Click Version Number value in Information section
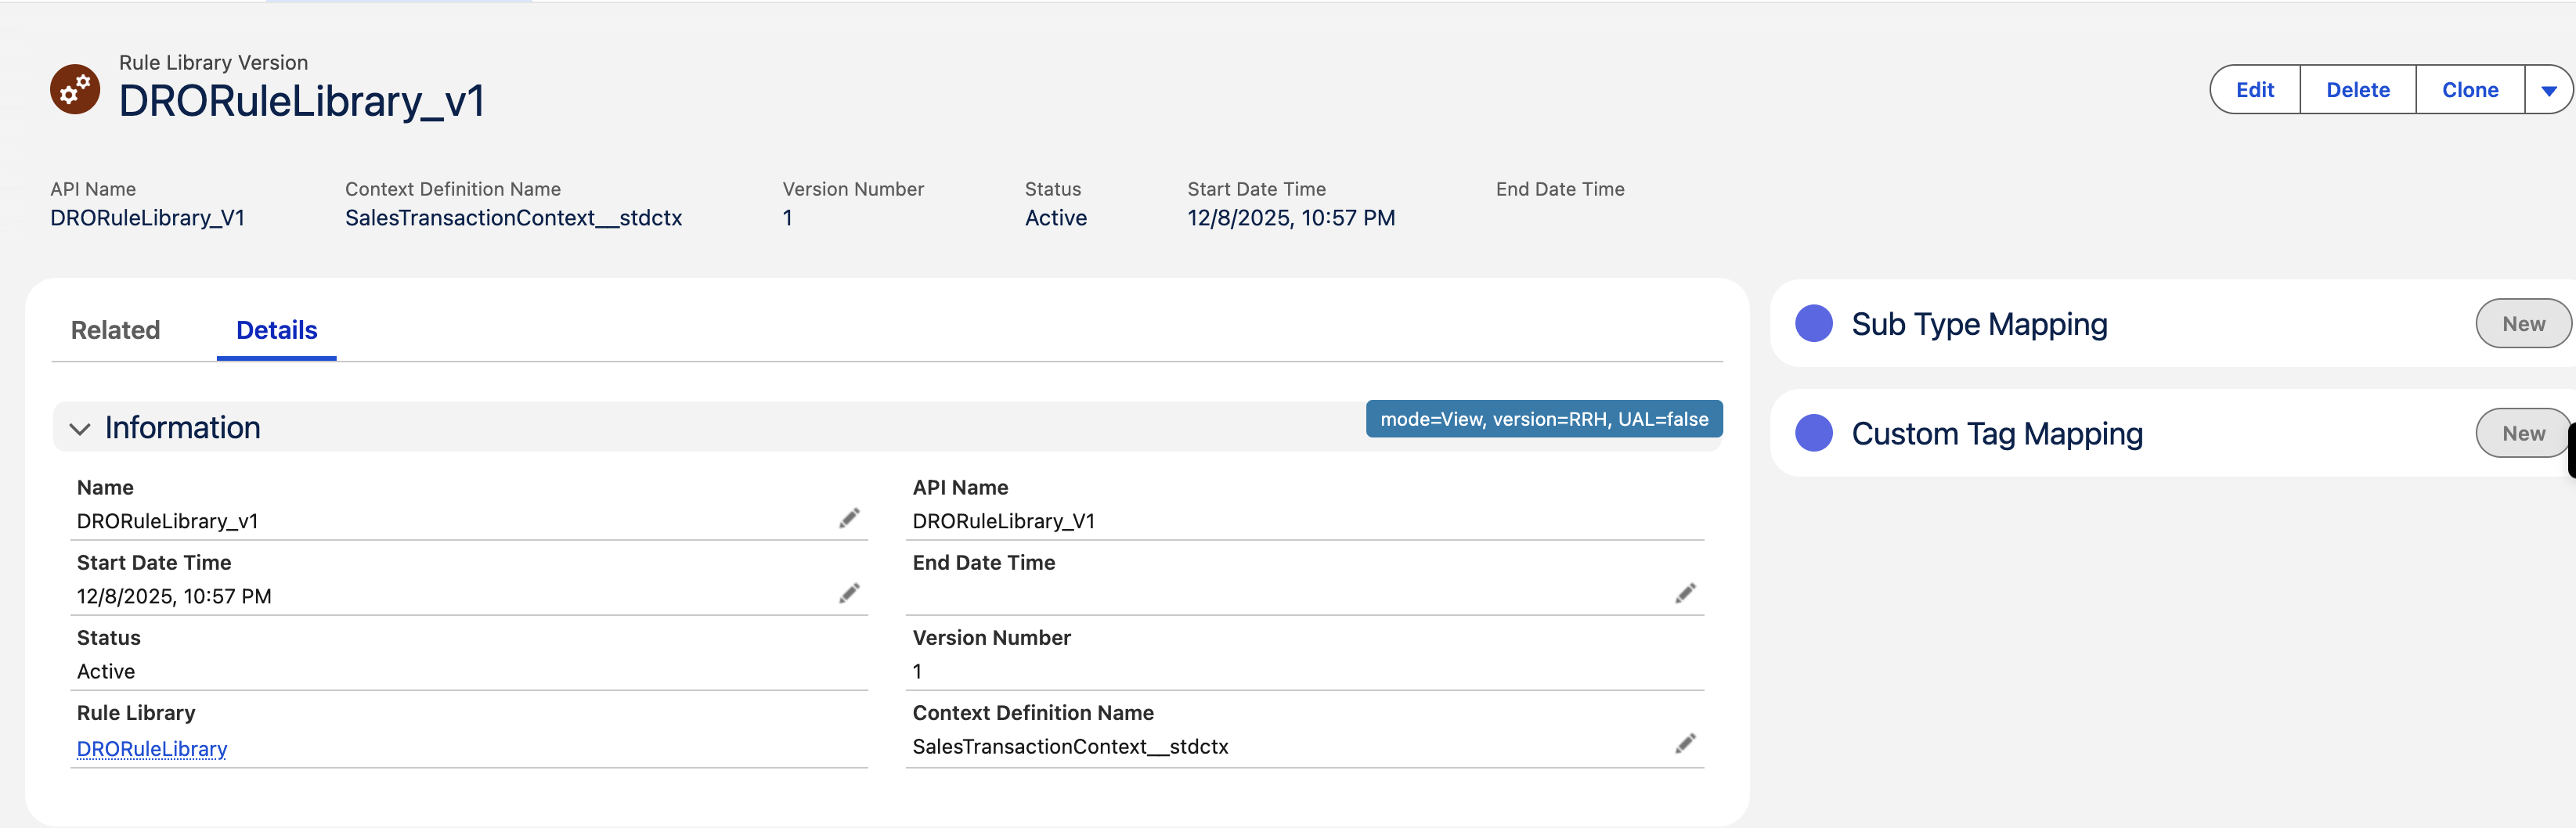The width and height of the screenshot is (2576, 828). pyautogui.click(x=917, y=671)
